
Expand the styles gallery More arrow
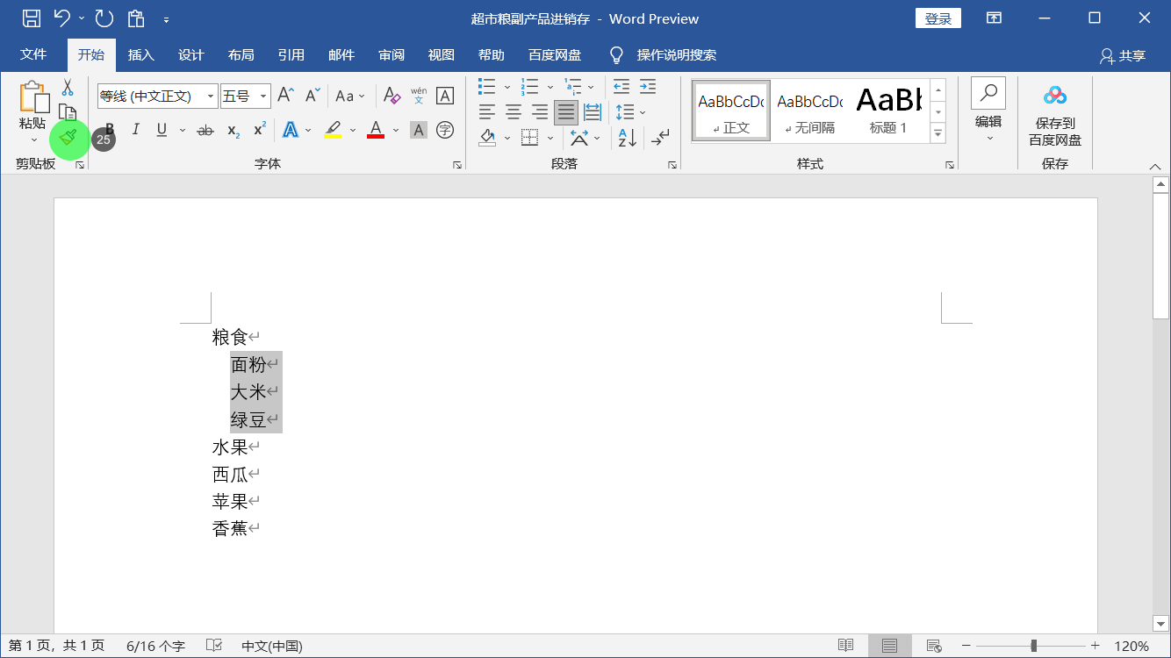tap(938, 133)
